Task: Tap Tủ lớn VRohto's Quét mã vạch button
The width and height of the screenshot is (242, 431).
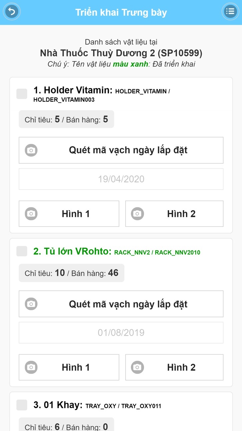Action: point(121,304)
